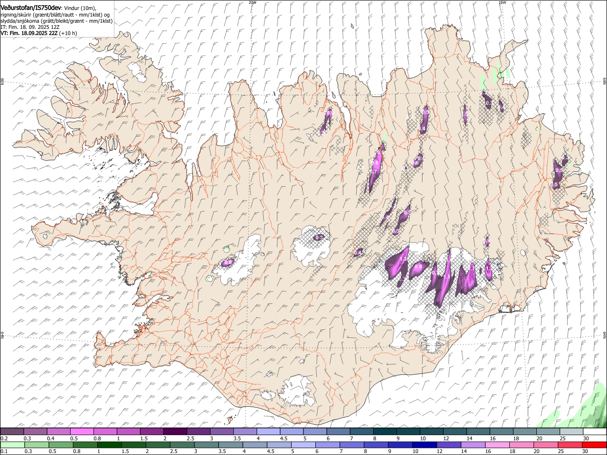
Task: Pick the mauve swatch beginning at 0.3 in purple scale
Action: [35, 431]
